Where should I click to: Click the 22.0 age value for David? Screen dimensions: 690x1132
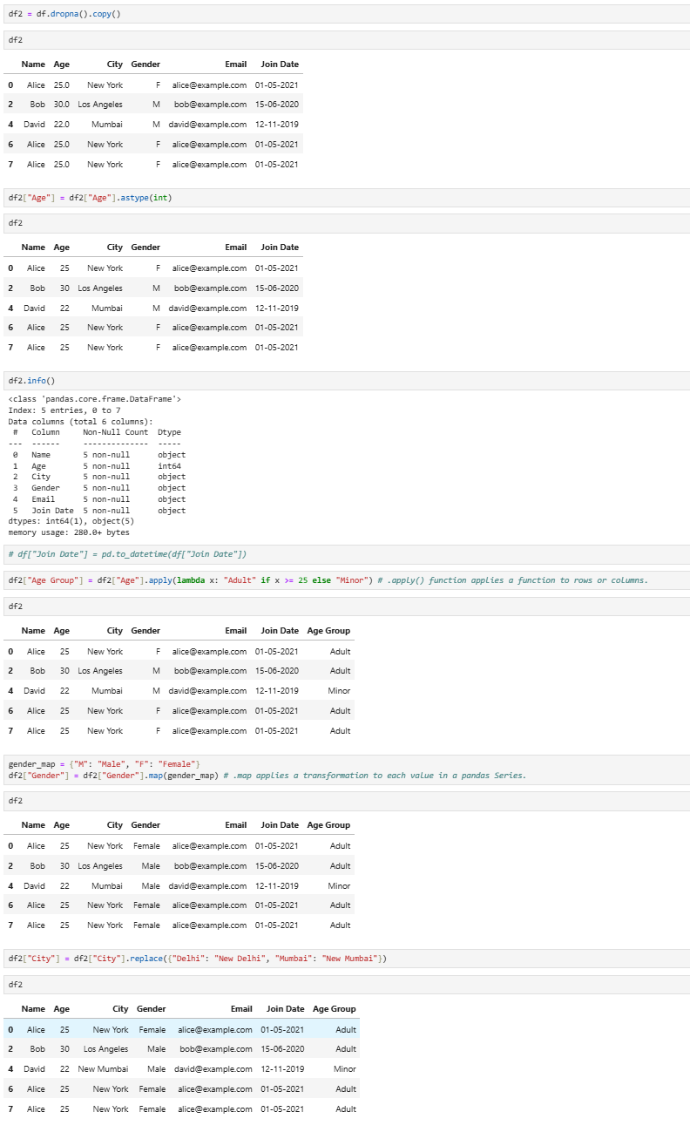tap(61, 125)
